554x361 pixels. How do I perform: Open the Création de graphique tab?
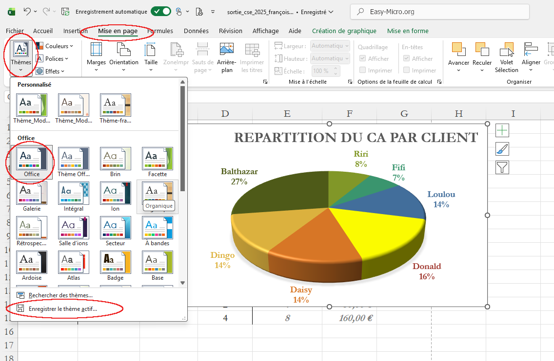[344, 31]
